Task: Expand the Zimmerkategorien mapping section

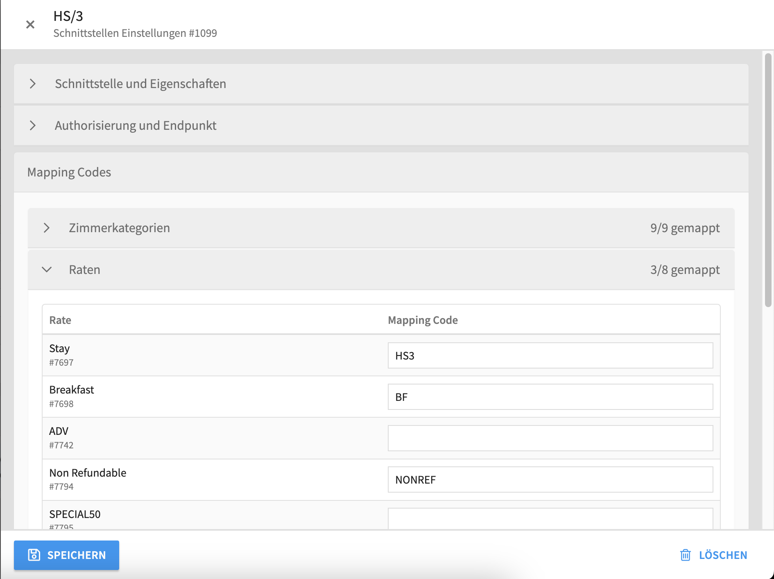Action: pos(381,228)
